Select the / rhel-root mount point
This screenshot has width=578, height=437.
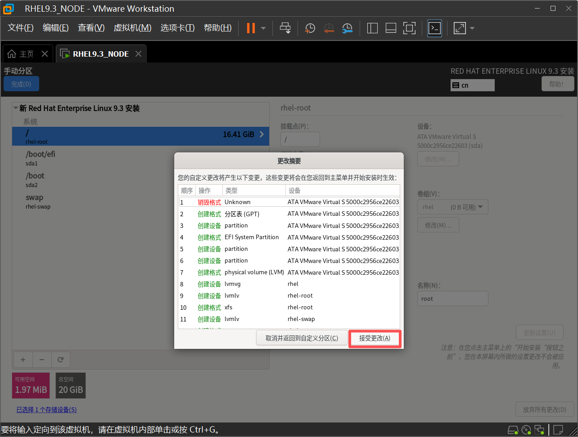(140, 136)
